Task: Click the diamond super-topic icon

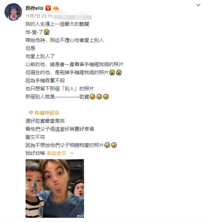Action: [31, 113]
